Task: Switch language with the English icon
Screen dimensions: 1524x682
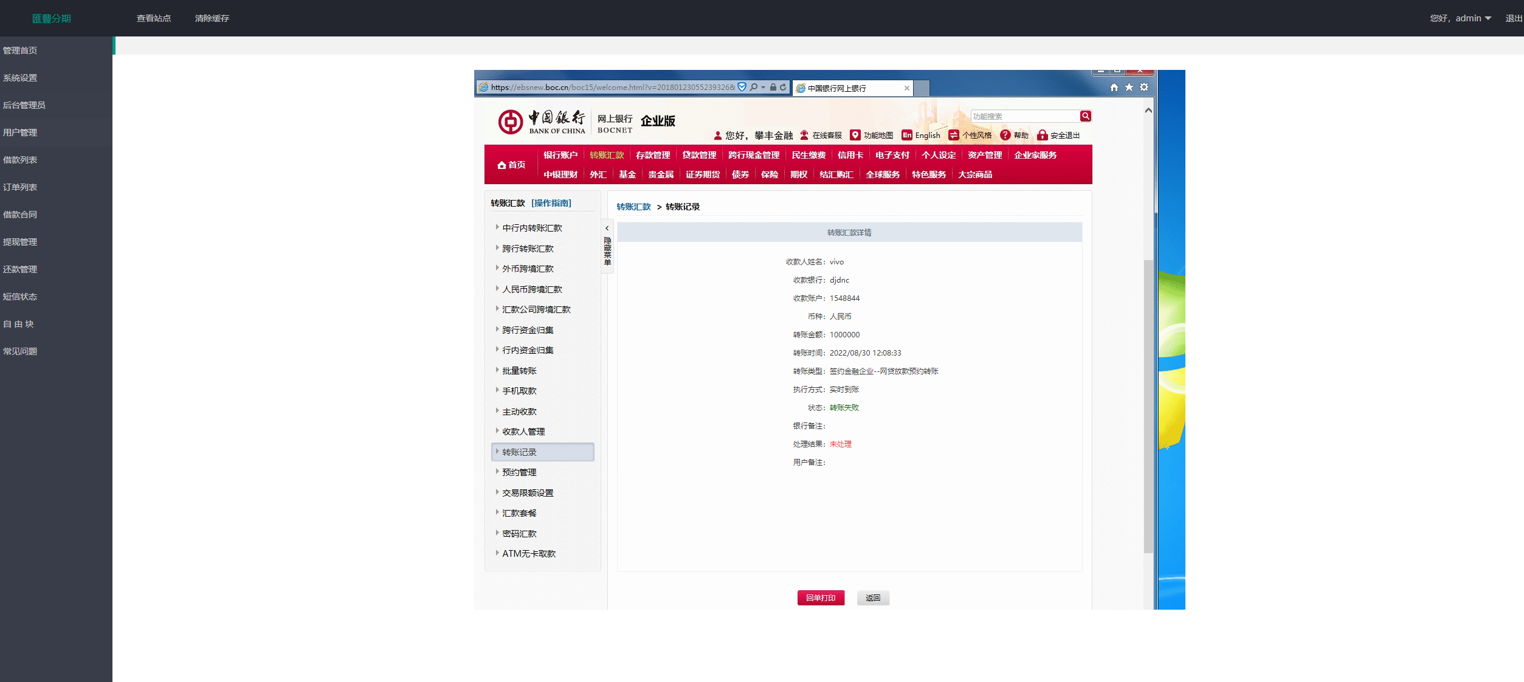Action: (908, 135)
